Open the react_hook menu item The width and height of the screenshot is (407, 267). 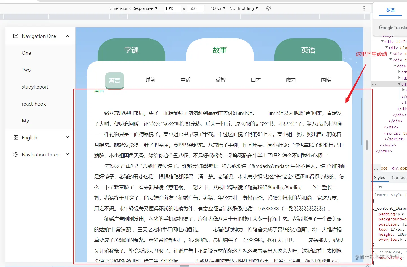click(x=40, y=104)
